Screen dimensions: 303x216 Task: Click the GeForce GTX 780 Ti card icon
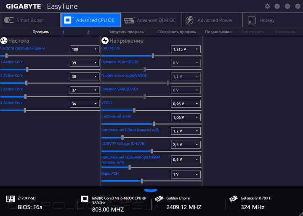pos(233,199)
